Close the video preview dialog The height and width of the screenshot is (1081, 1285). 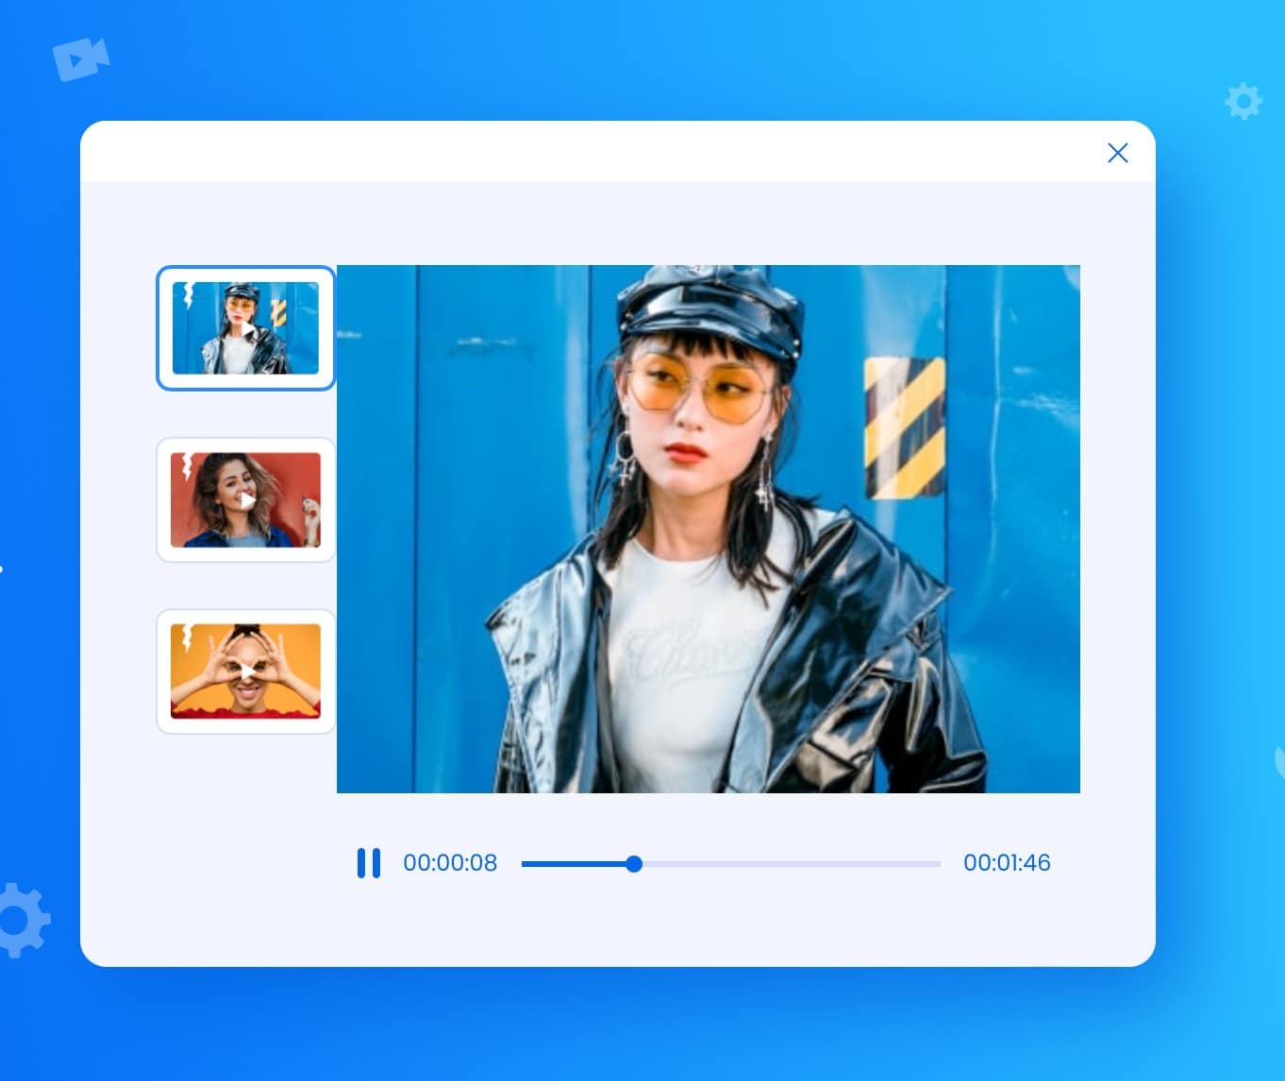tap(1117, 153)
